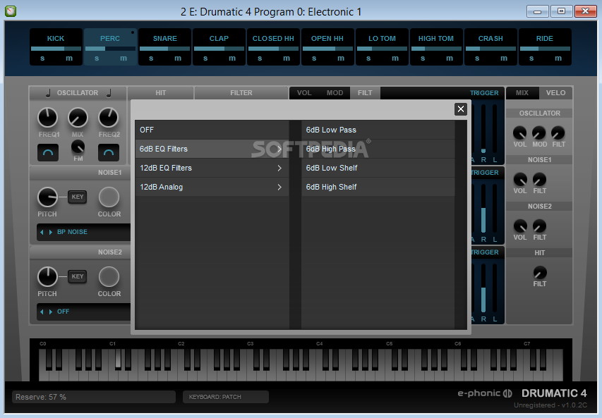This screenshot has height=418, width=602.
Task: Click the mix NOISE2 VOL knob
Action: tap(520, 226)
